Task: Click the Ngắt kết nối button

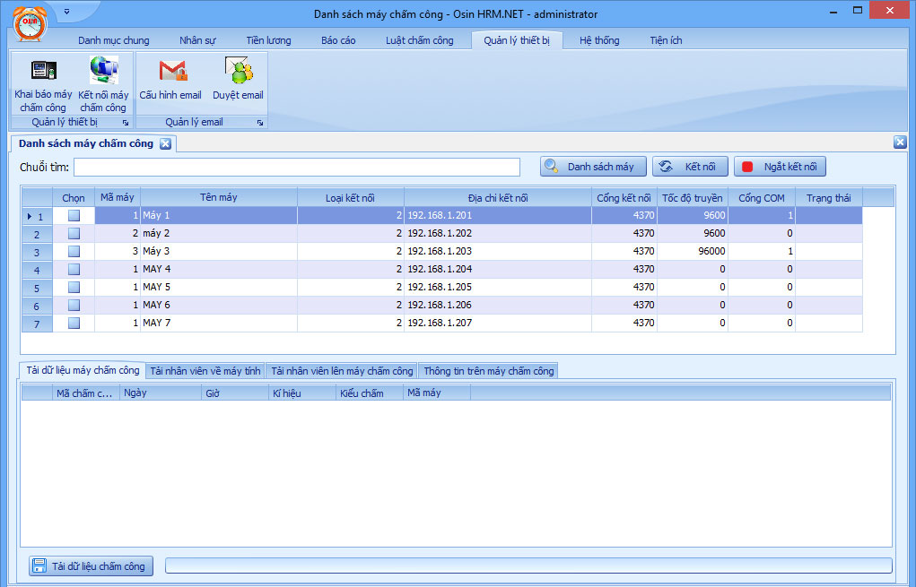Action: click(780, 167)
